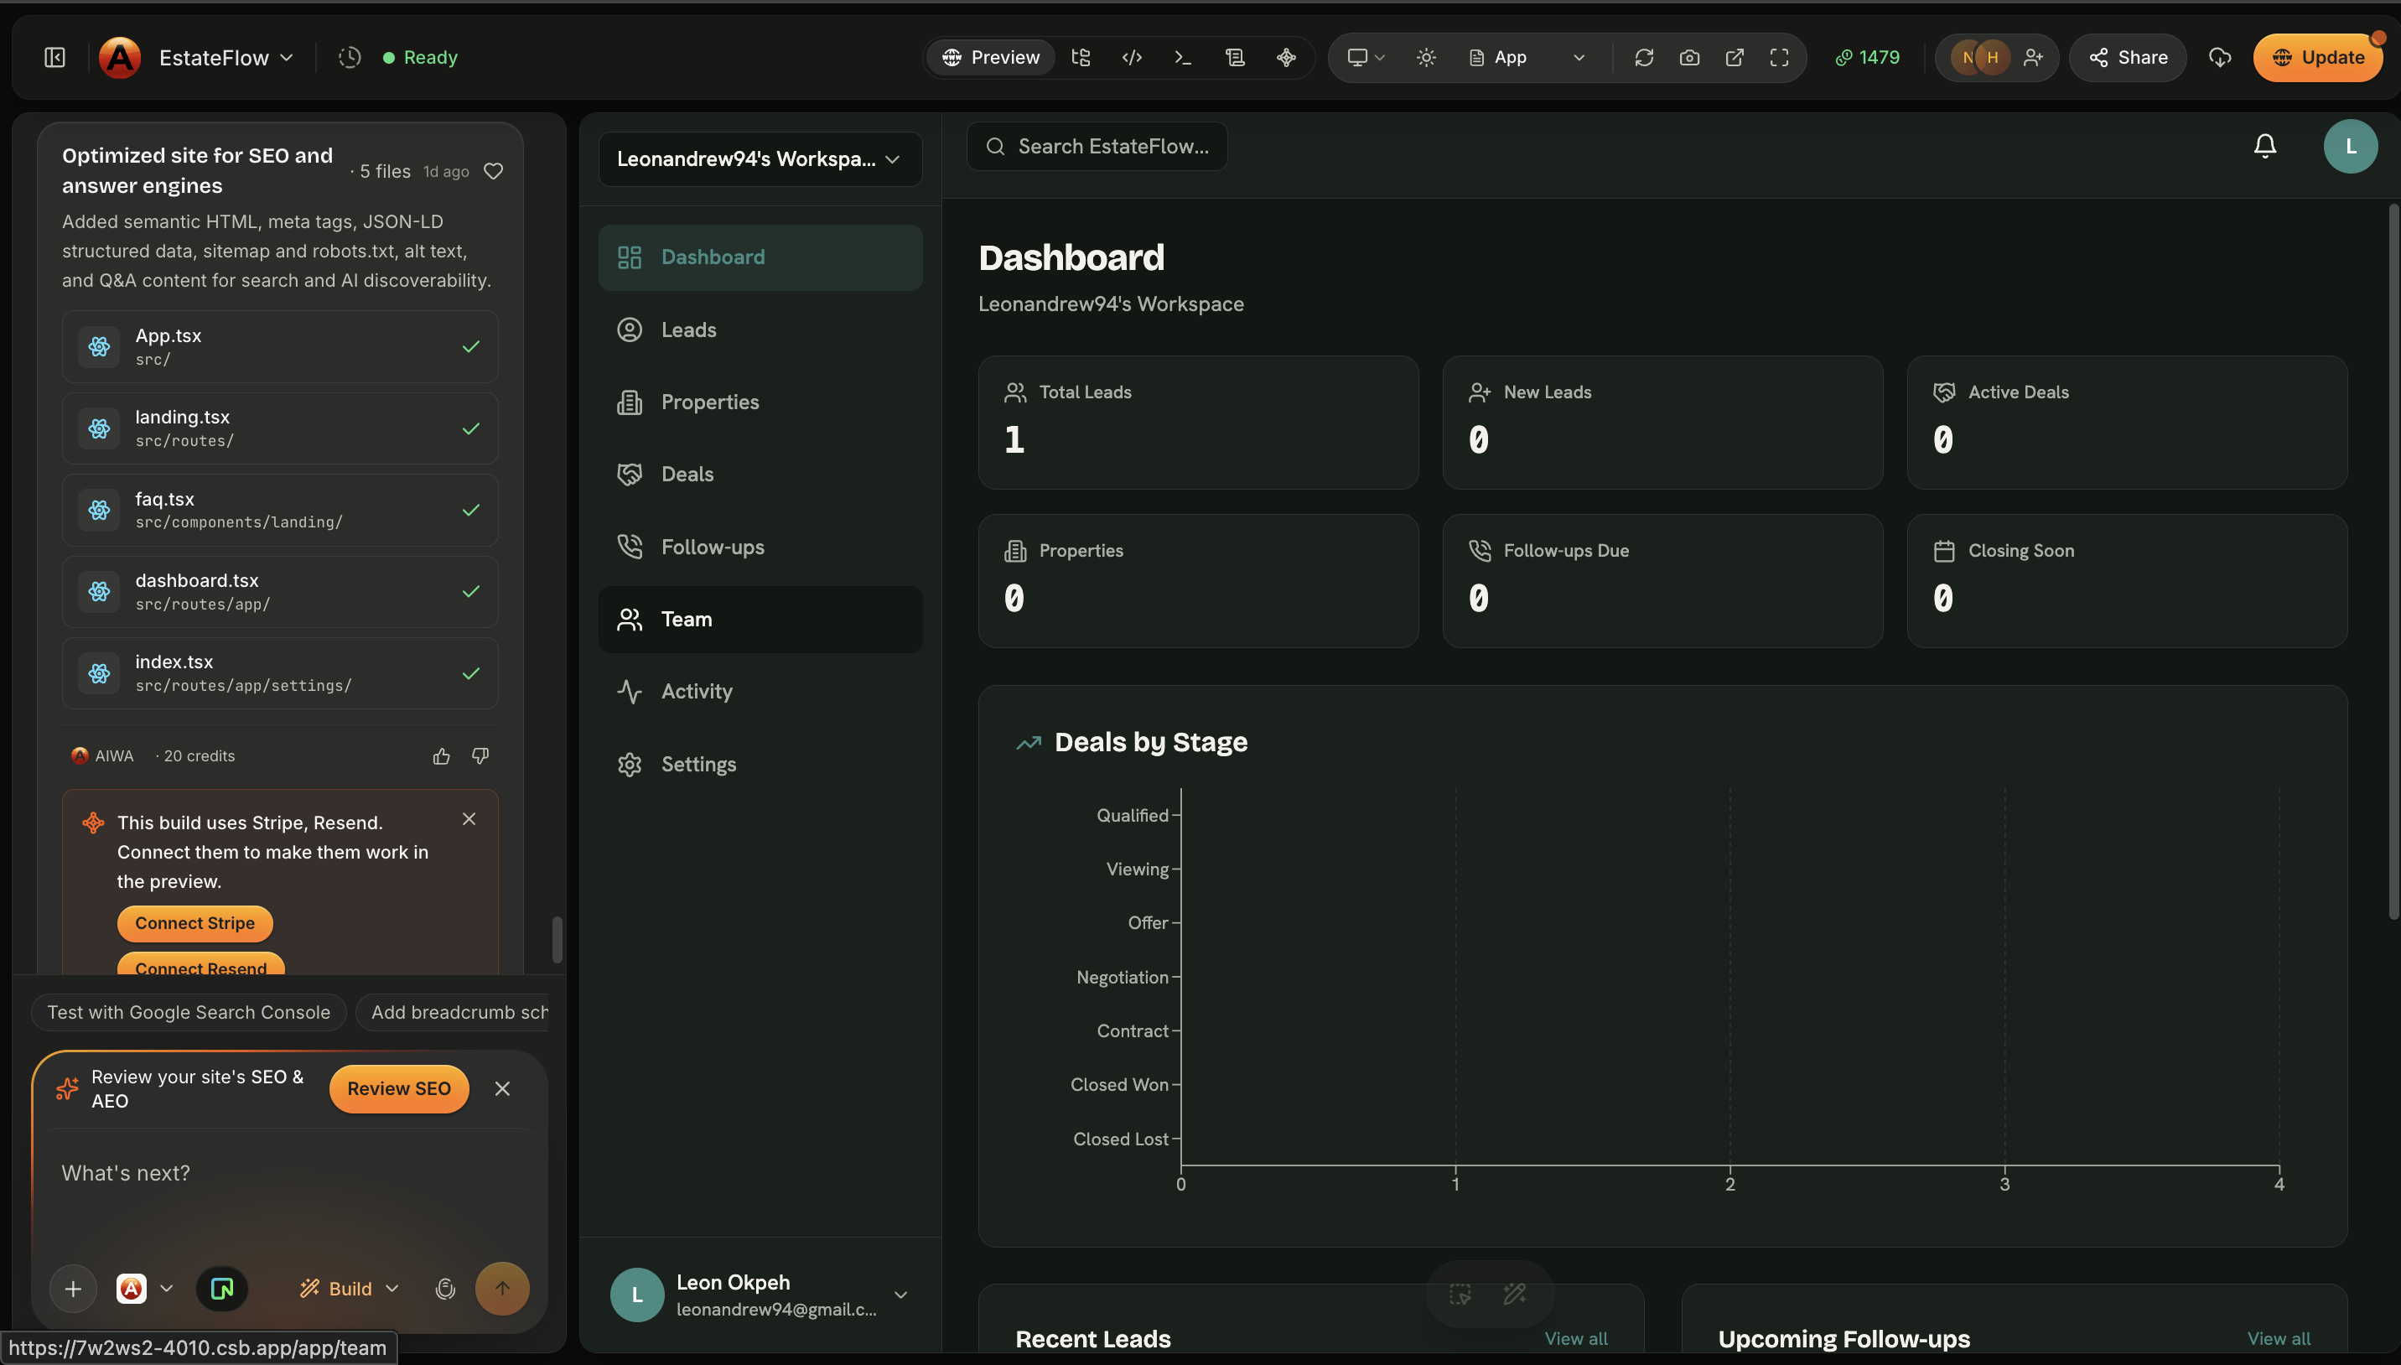Image resolution: width=2401 pixels, height=1365 pixels.
Task: Click the plus attach button in chat
Action: click(x=73, y=1288)
